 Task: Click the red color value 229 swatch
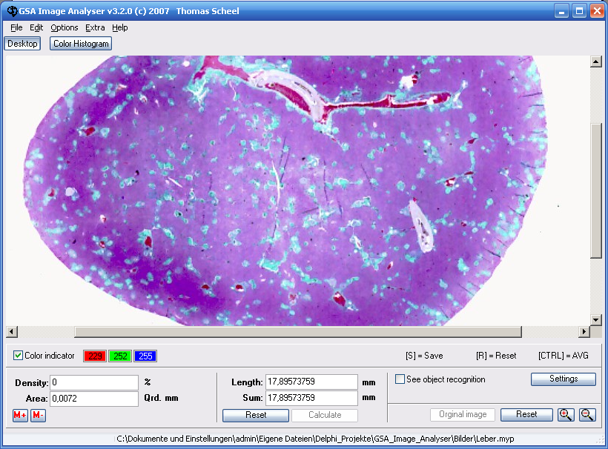95,356
